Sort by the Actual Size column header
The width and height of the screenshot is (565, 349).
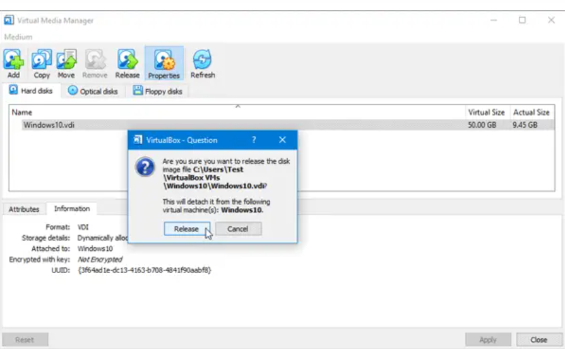pyautogui.click(x=532, y=113)
